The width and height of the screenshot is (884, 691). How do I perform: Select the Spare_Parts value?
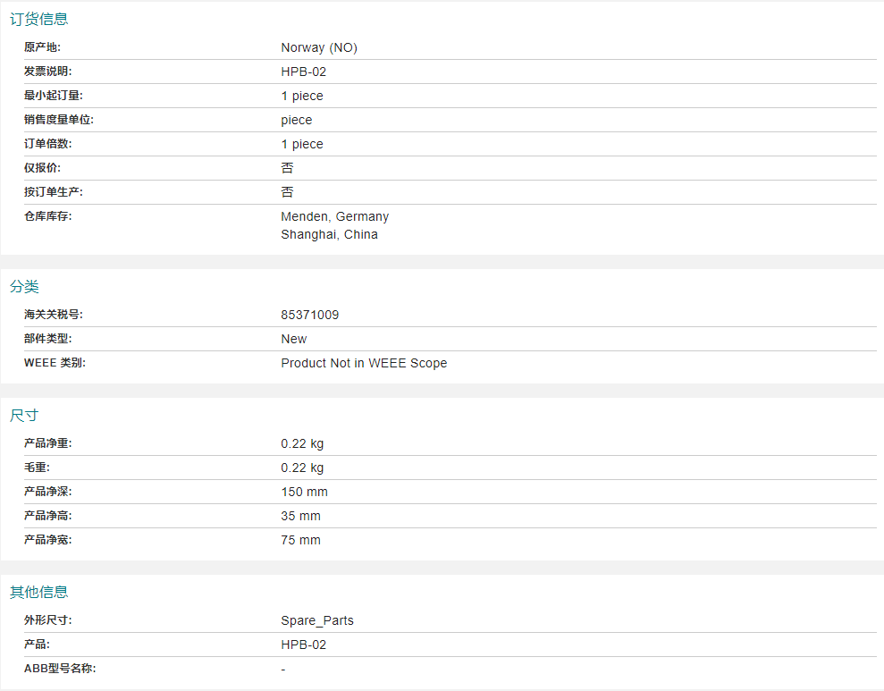pos(316,620)
